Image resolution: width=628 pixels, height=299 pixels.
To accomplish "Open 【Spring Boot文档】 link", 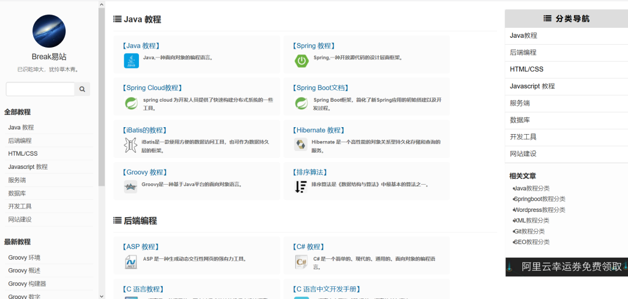I will point(320,88).
